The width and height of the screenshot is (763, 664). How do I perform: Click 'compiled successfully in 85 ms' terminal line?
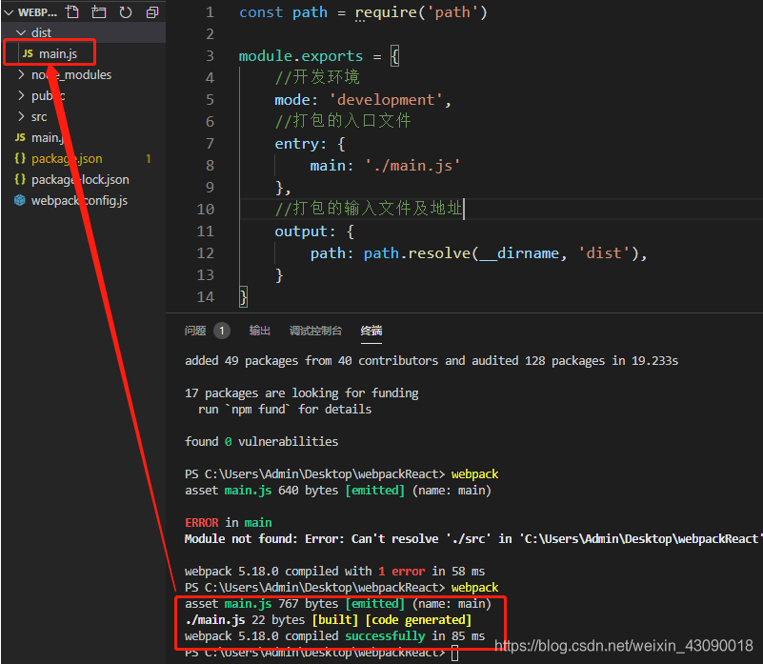[x=334, y=636]
